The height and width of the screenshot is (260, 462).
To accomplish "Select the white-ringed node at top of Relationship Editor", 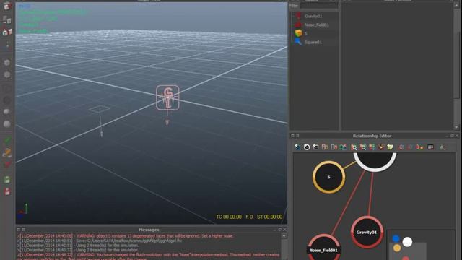I will (375, 162).
